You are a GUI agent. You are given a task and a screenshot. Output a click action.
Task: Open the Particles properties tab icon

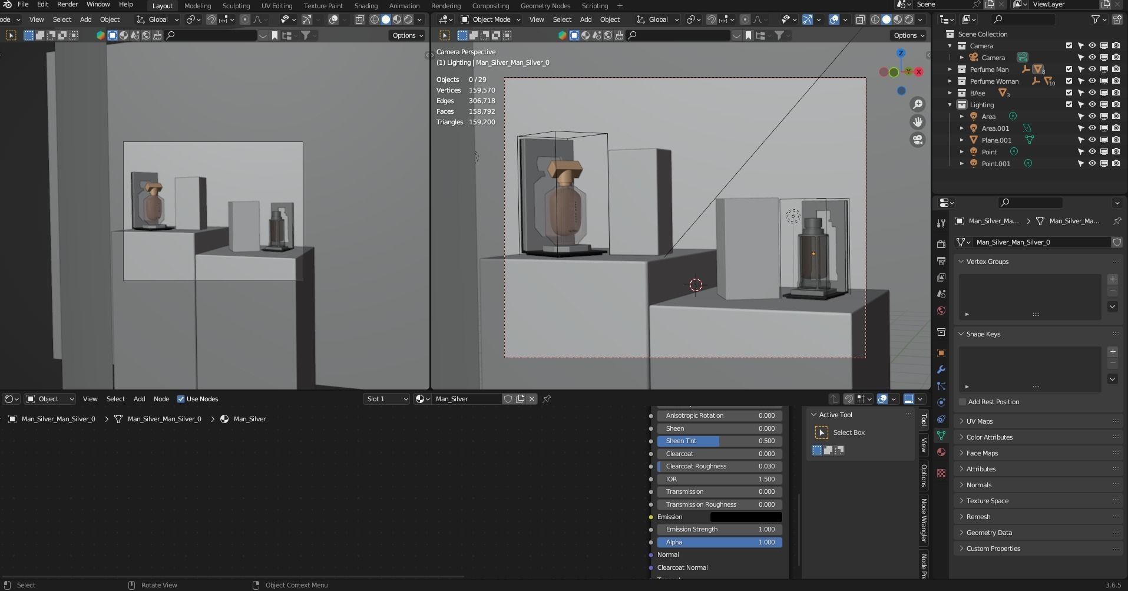941,386
